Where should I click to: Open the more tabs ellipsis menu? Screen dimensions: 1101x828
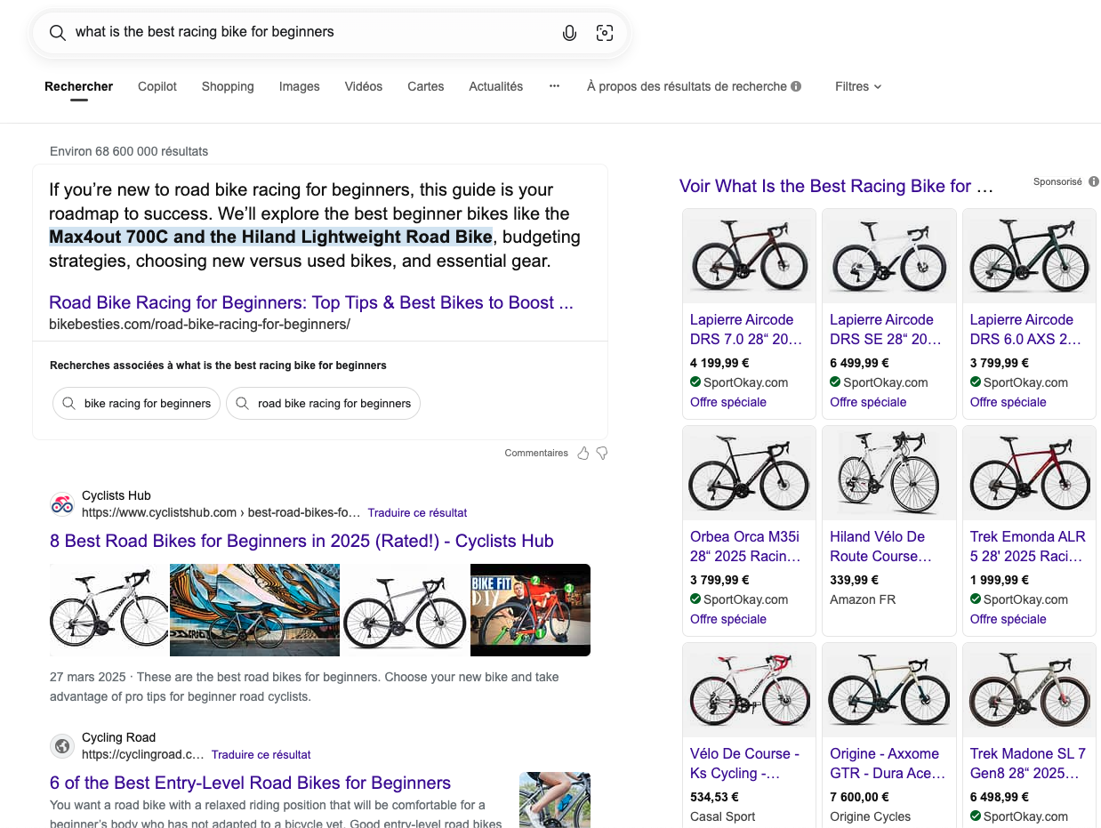click(x=555, y=86)
